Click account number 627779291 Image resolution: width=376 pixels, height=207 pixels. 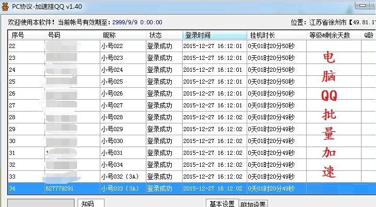coord(59,188)
